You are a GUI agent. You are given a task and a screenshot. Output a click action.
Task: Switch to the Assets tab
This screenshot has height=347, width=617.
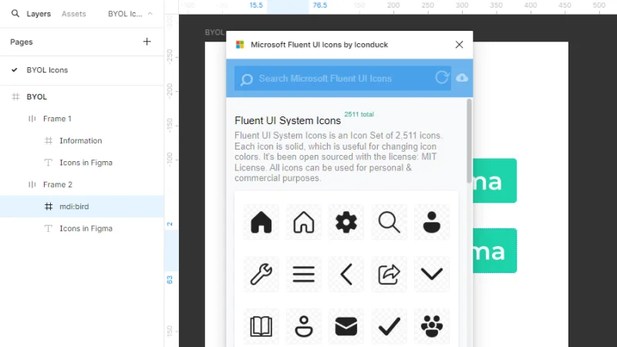click(x=73, y=14)
